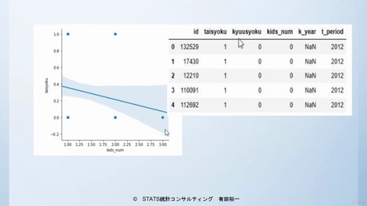This screenshot has height=206, width=367.
Task: Click the NaN k_year cell in row 112692
Action: pos(310,105)
